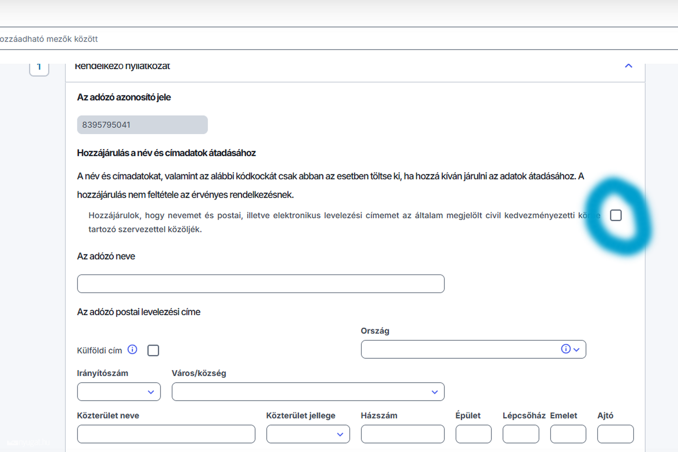
Task: Click the info icon in Ország field
Action: [566, 349]
